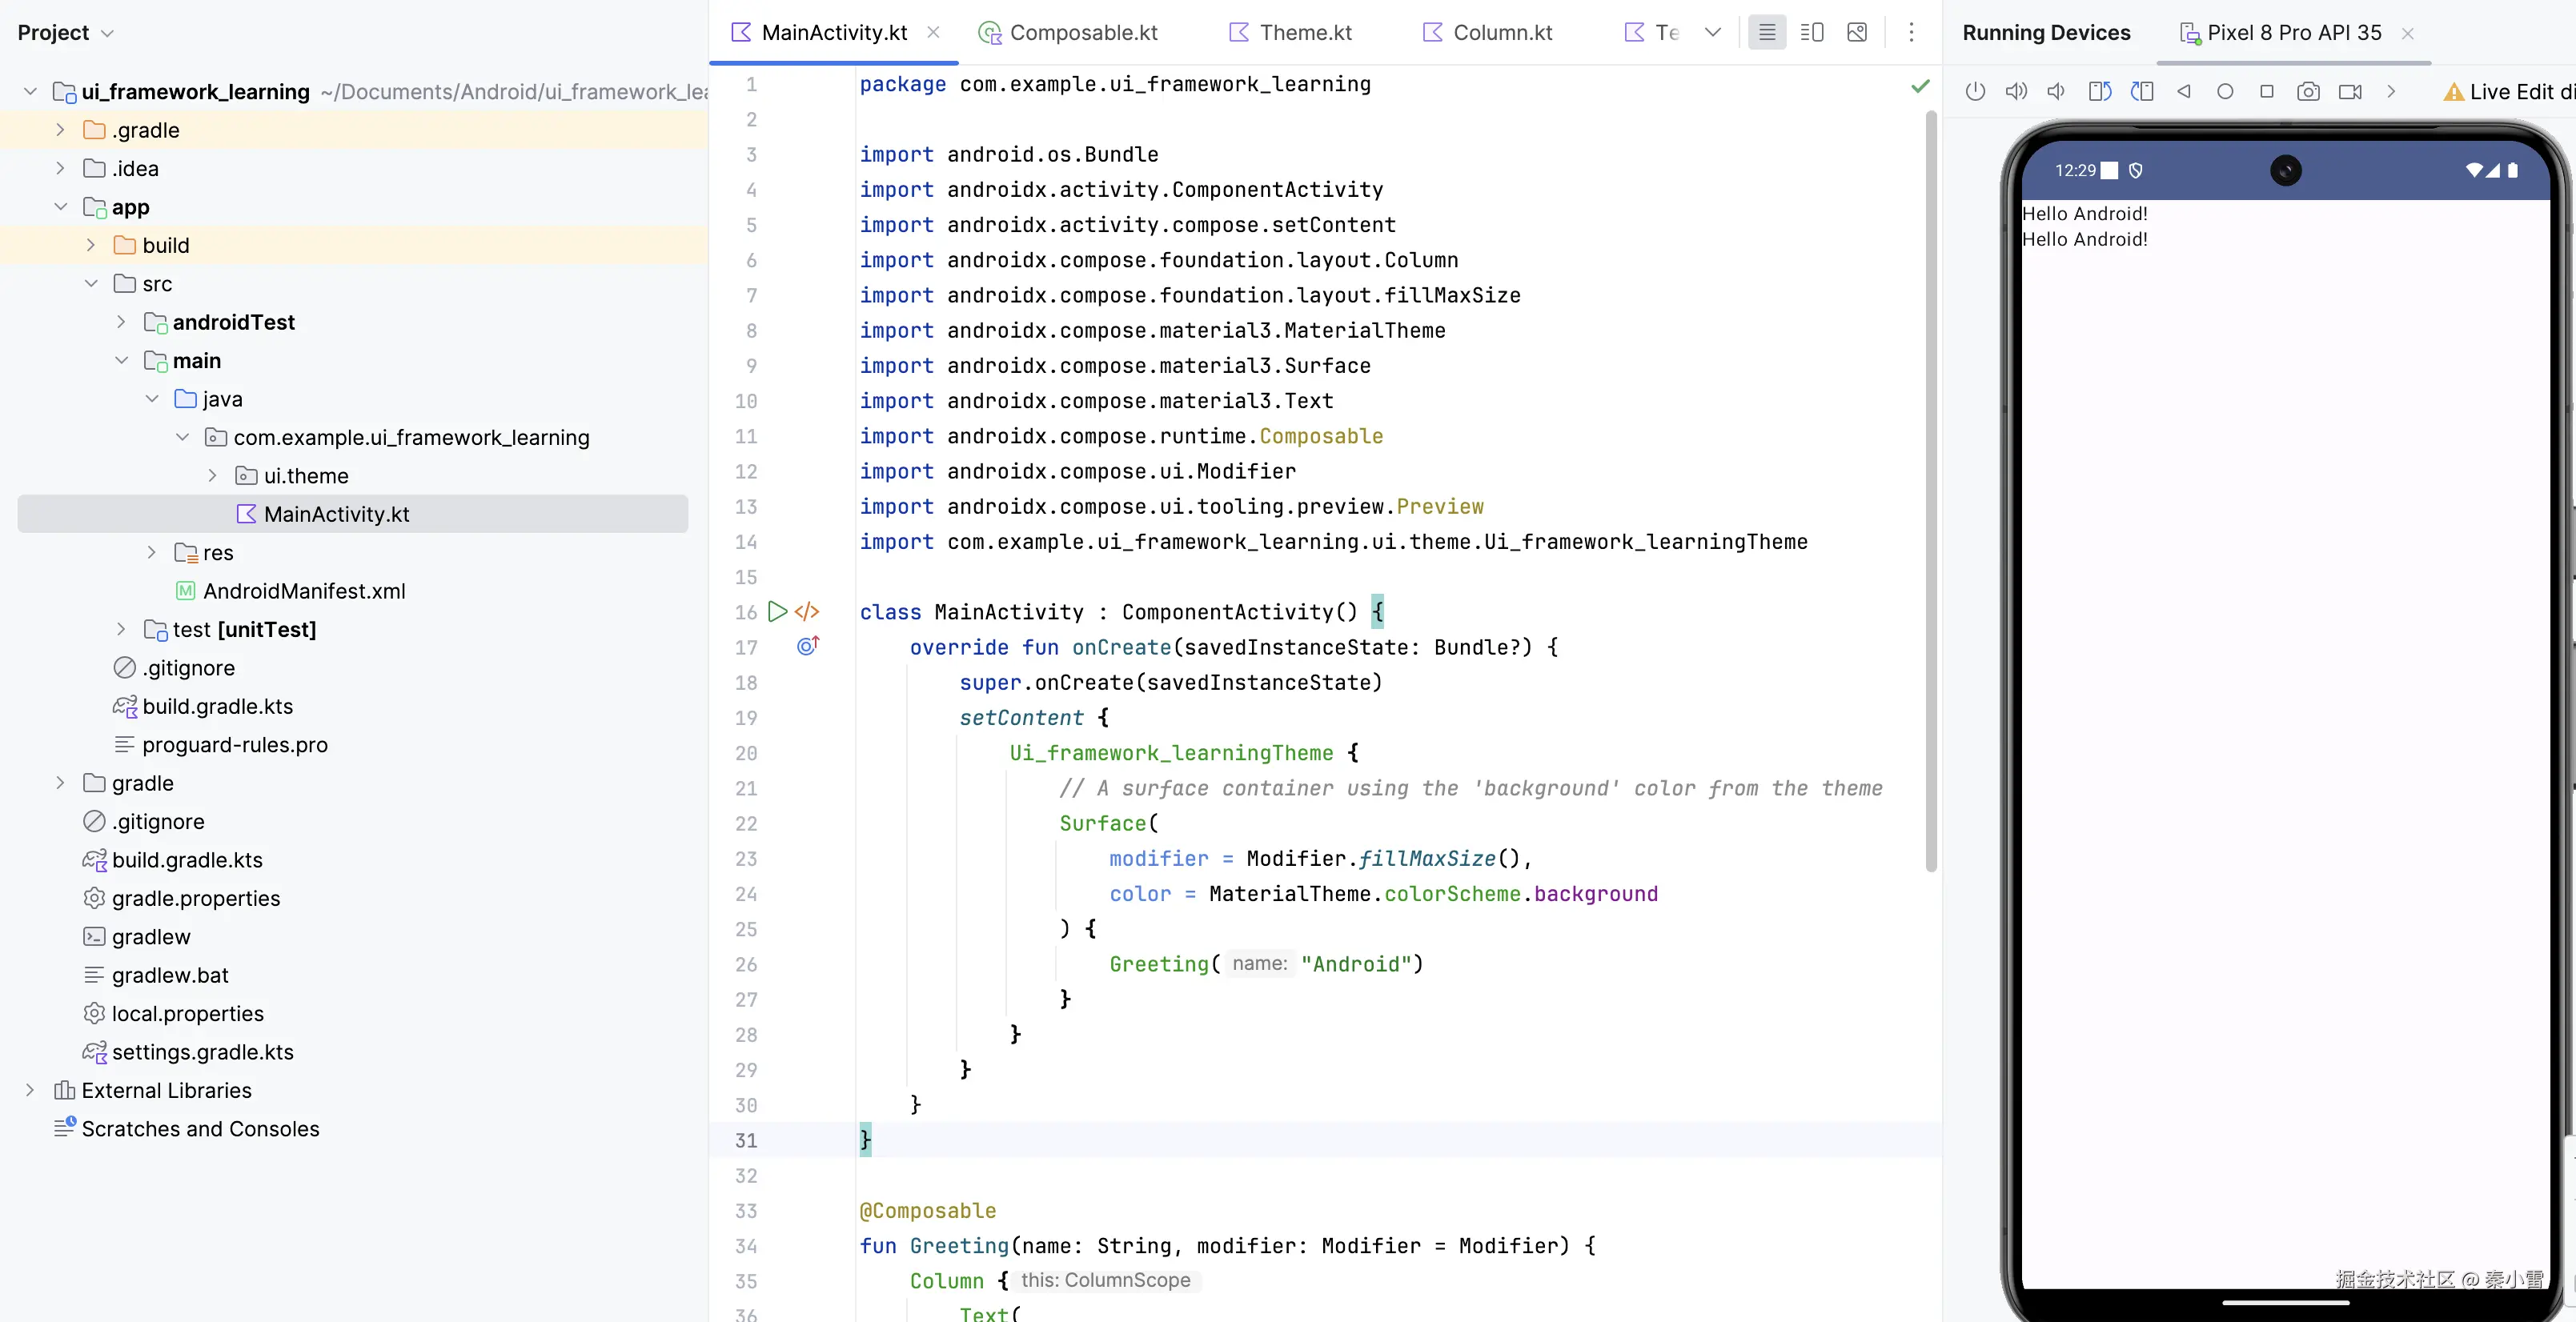2576x1322 pixels.
Task: Rotate the emulator device left
Action: (2099, 92)
